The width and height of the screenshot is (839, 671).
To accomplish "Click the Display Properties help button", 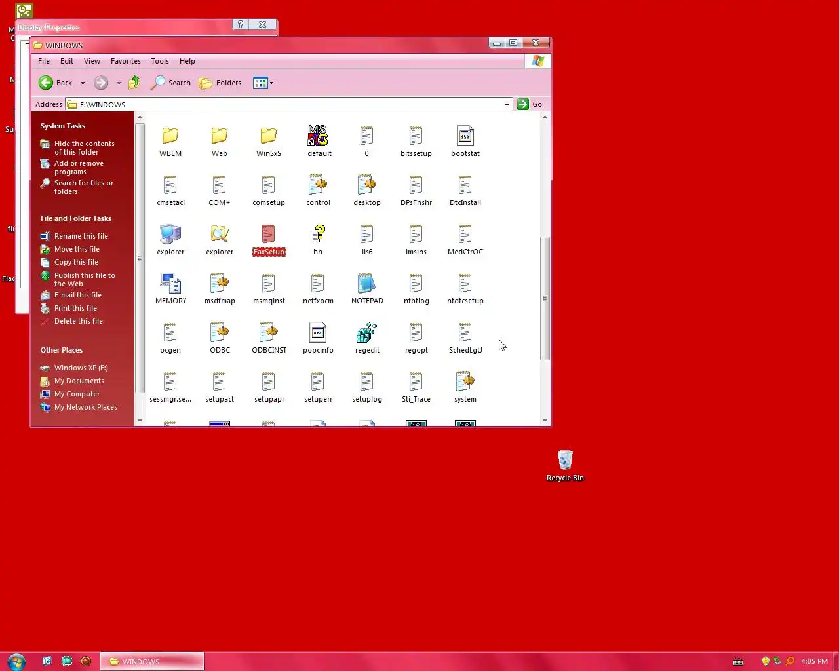I will tap(241, 24).
